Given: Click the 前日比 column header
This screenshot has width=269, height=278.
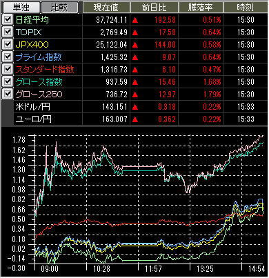Looking at the screenshot, I should 154,8.
